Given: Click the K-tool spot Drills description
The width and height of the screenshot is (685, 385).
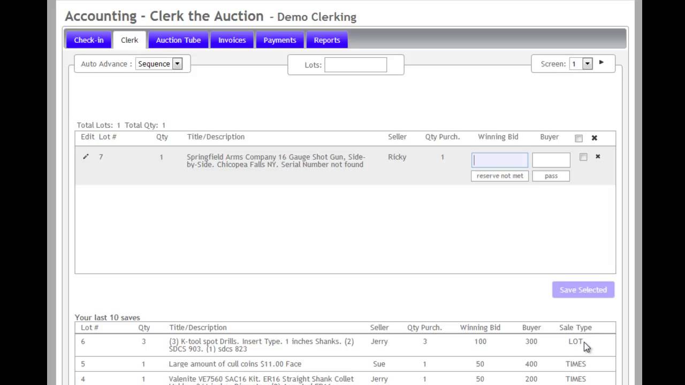Looking at the screenshot, I should pos(261,345).
